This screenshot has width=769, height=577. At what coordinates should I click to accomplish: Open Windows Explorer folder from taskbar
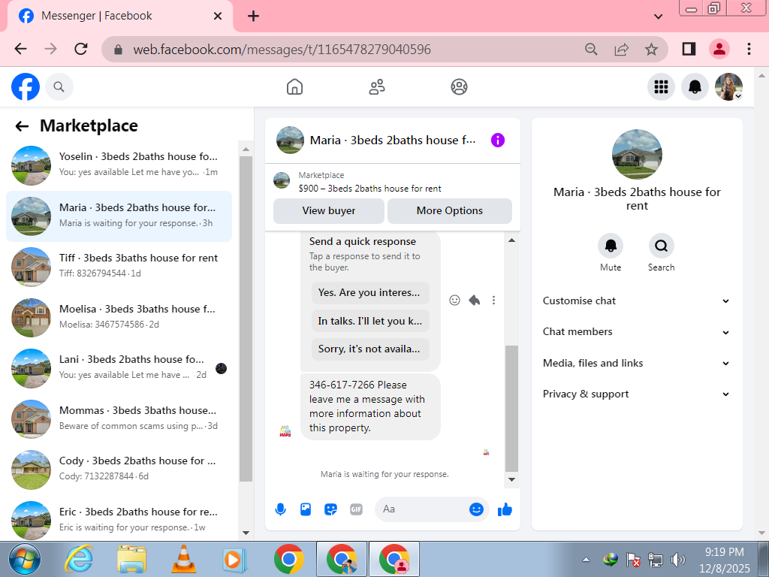131,559
